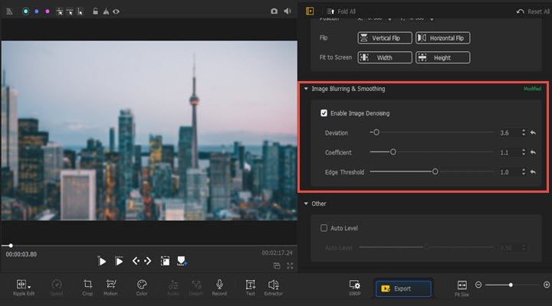Collapse the Image Blurring & Smoothing section
This screenshot has height=306, width=552.
(x=307, y=89)
